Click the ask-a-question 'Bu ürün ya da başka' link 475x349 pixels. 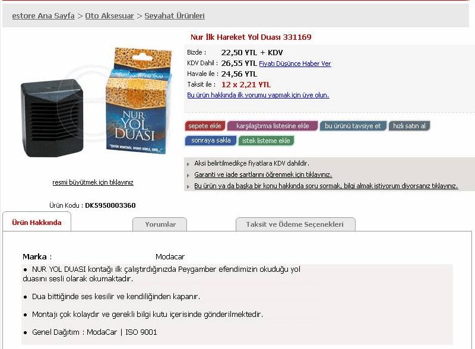tap(326, 186)
